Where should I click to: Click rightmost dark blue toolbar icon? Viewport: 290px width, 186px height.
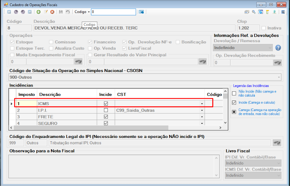pos(283,12)
